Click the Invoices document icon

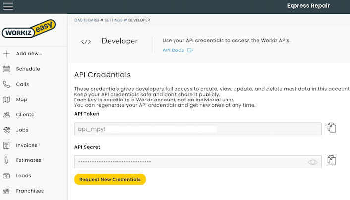click(x=6, y=145)
